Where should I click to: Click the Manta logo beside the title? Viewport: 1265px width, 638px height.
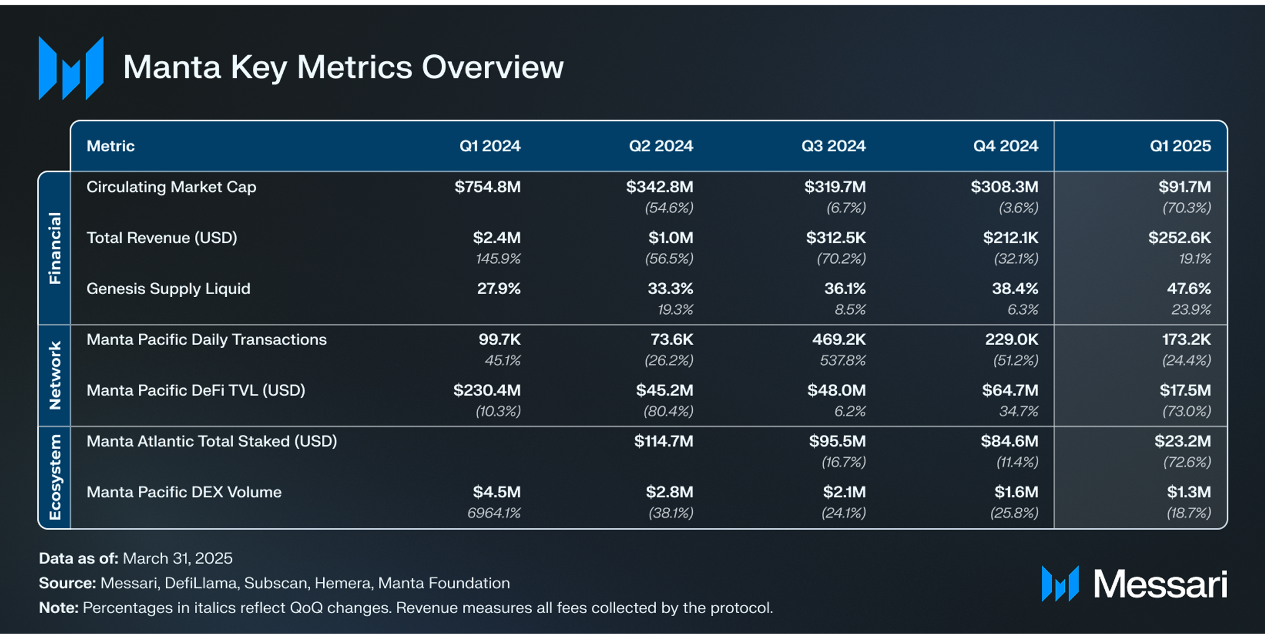[x=71, y=68]
